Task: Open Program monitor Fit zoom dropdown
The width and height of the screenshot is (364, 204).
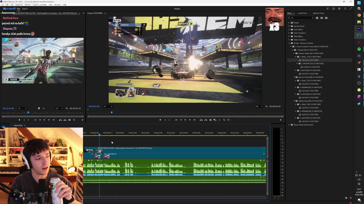Action: pos(108,106)
